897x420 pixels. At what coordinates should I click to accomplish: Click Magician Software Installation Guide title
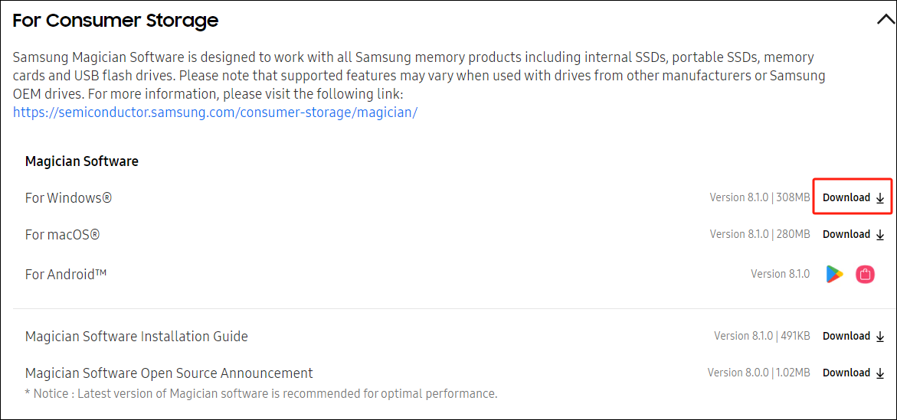pyautogui.click(x=136, y=337)
